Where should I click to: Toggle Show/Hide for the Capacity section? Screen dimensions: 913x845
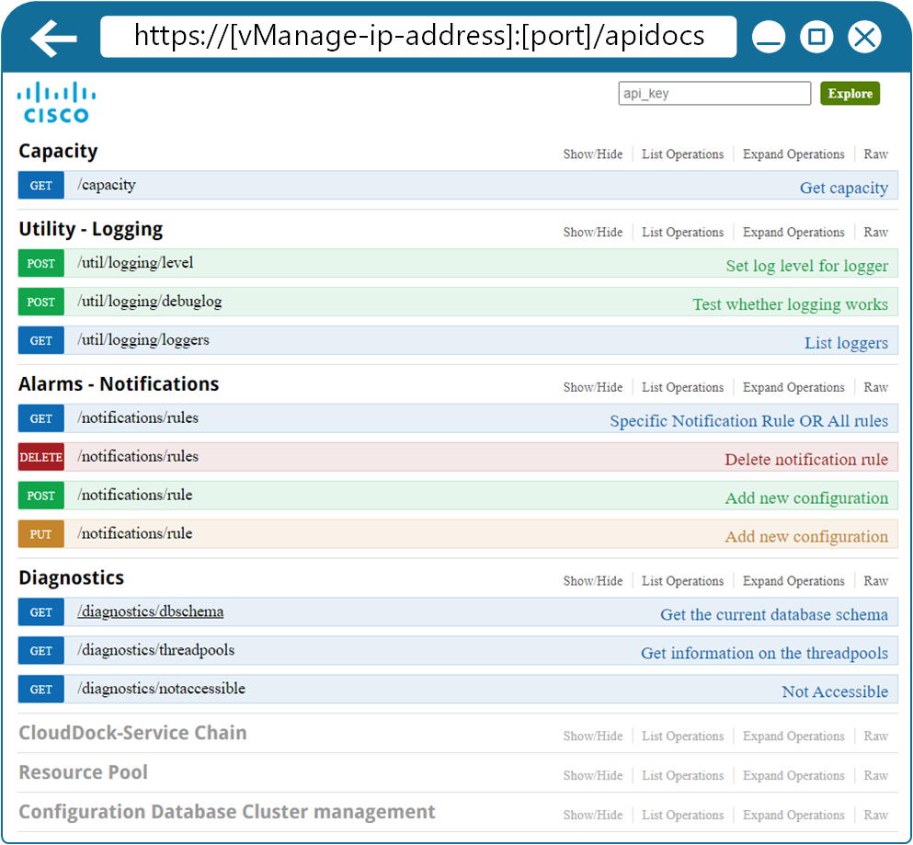[x=592, y=154]
